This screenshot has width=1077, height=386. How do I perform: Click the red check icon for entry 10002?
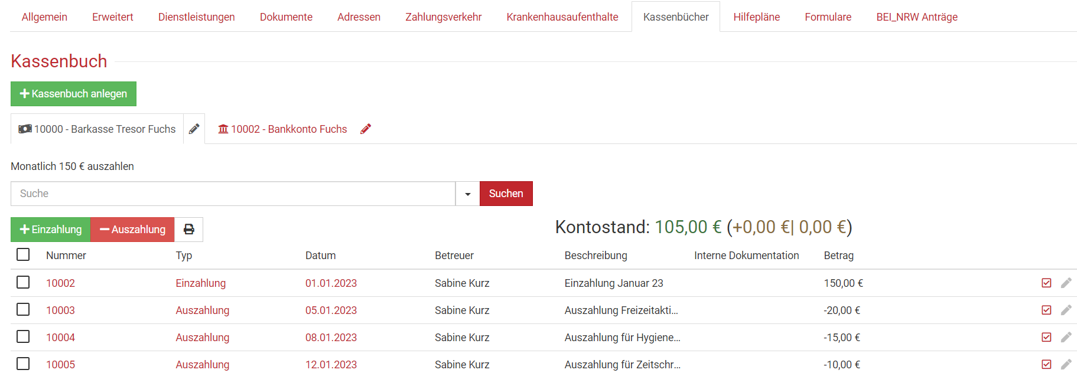tap(1046, 283)
